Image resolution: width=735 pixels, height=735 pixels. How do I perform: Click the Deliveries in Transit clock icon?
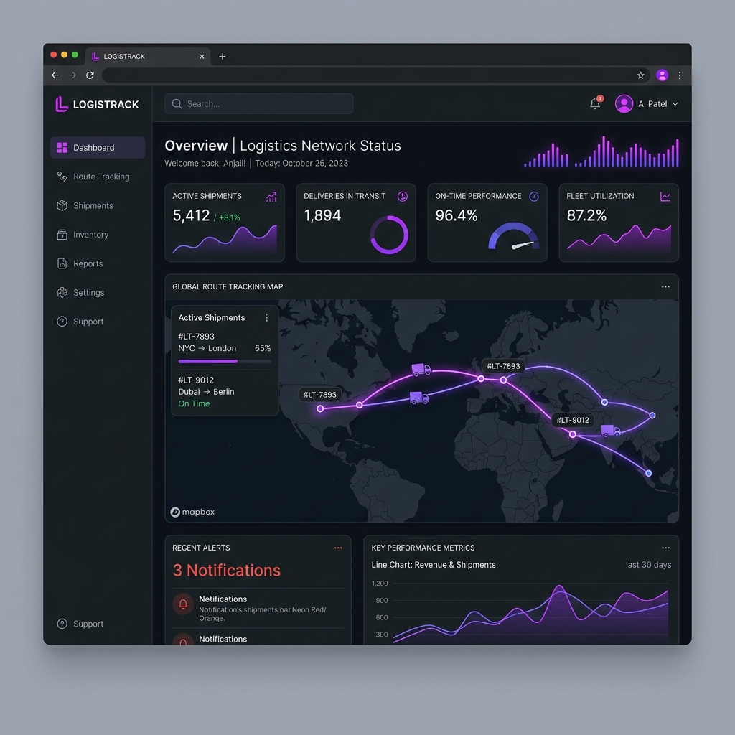403,197
